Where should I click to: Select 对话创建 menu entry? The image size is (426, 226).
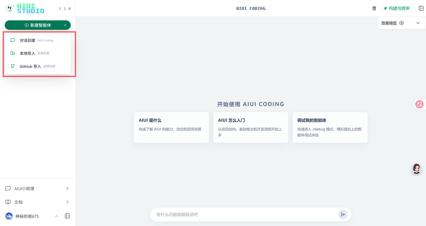[38, 40]
